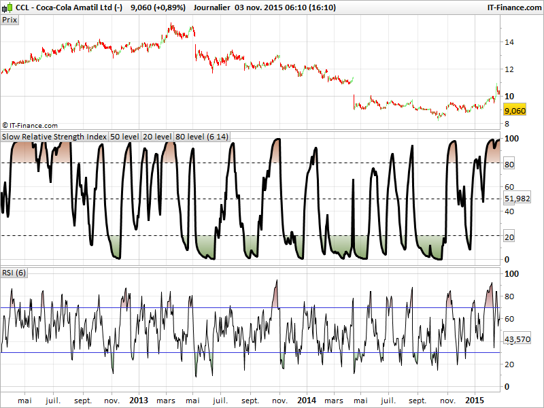The width and height of the screenshot is (544, 408).
Task: Click the 51,982 indicator value tag
Action: click(x=517, y=199)
